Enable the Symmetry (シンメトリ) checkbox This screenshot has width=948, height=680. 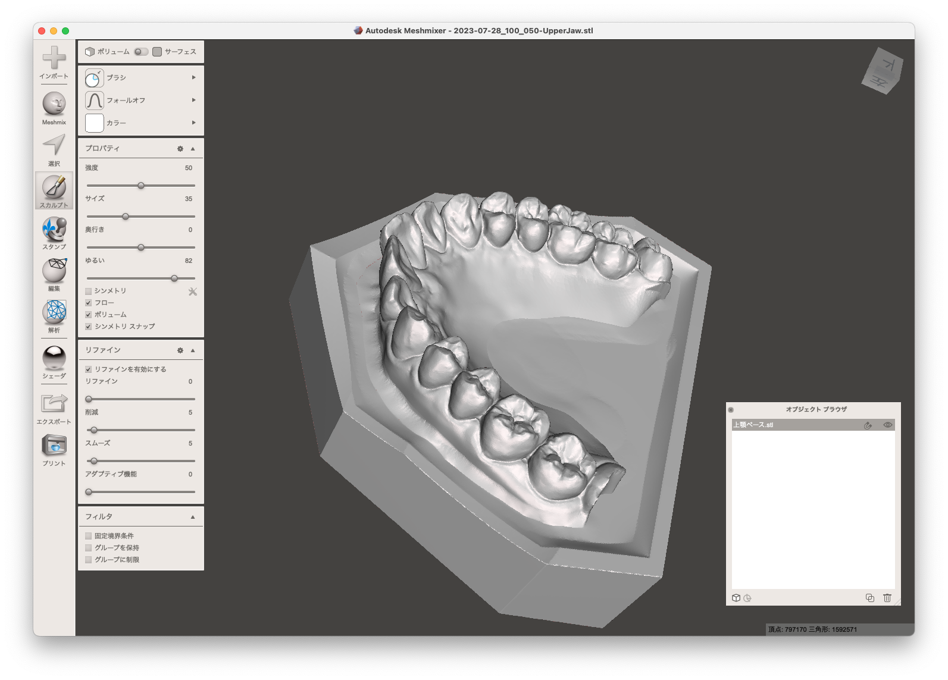point(89,291)
